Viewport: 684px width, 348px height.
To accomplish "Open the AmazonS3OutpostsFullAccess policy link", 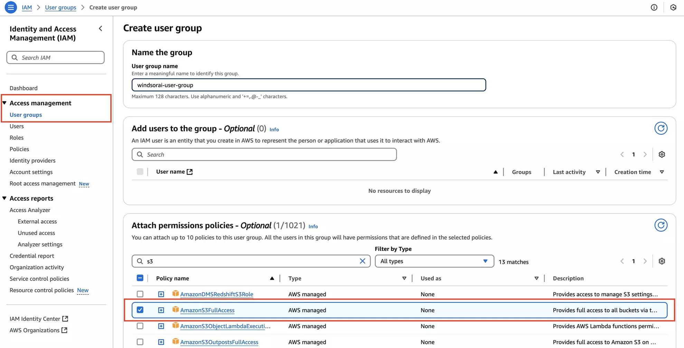I will tap(219, 342).
